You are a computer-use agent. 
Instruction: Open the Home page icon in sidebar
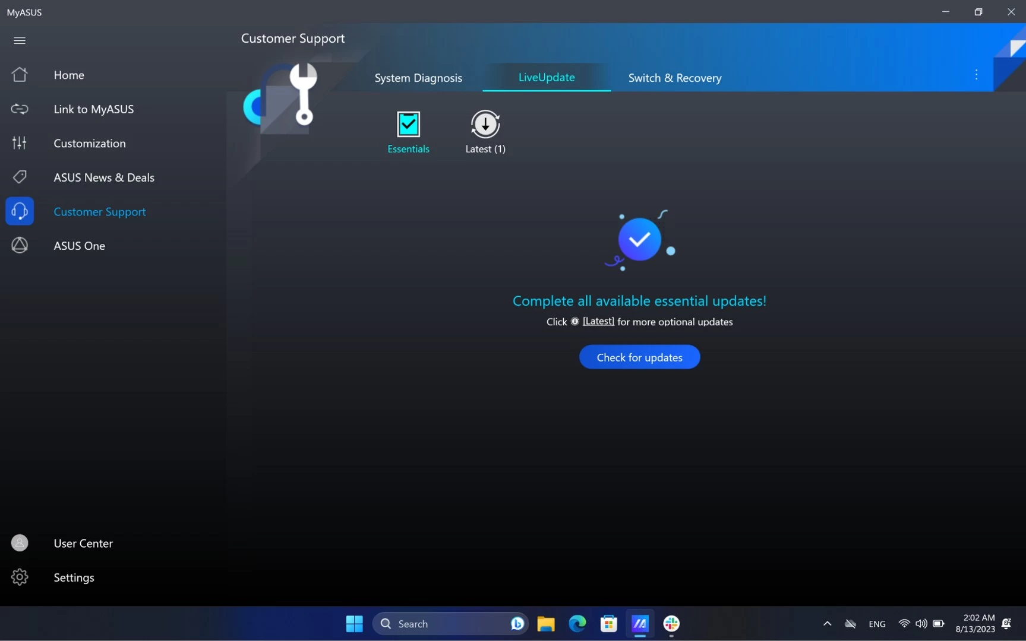[x=20, y=74]
